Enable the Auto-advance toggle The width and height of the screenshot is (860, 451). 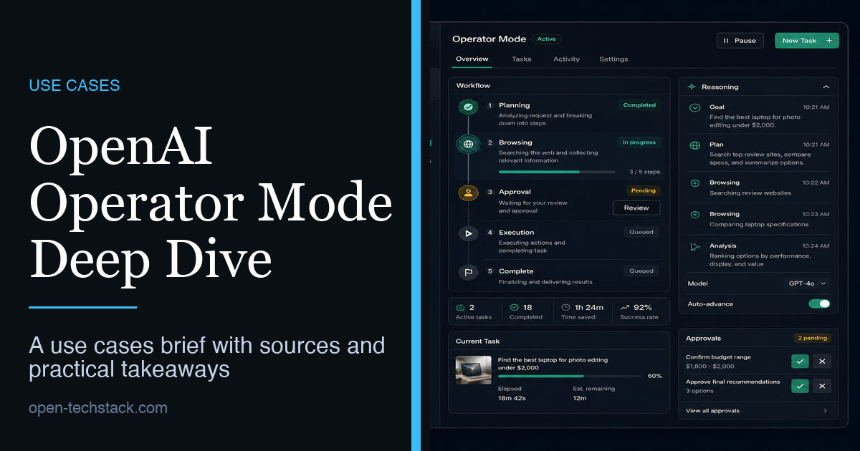pos(819,304)
